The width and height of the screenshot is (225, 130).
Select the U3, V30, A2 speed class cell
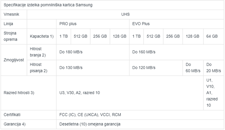tap(80, 93)
